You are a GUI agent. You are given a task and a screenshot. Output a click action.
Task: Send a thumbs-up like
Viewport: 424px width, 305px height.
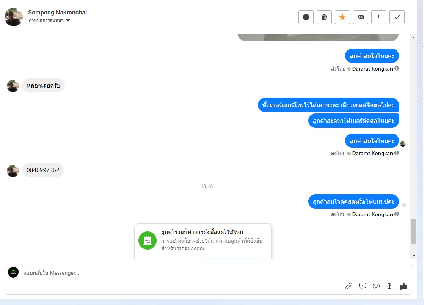(403, 286)
